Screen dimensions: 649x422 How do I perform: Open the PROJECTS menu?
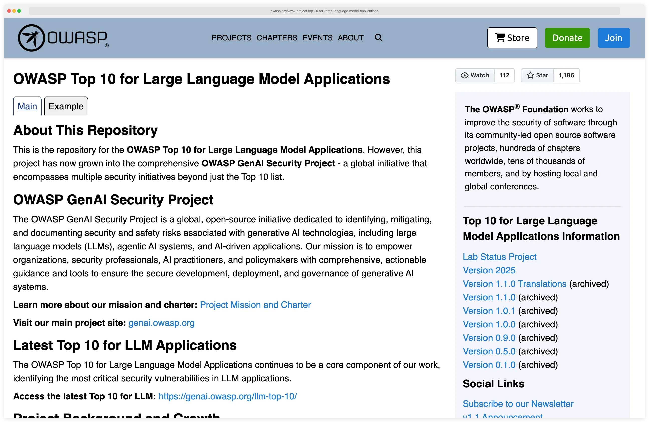pyautogui.click(x=232, y=38)
